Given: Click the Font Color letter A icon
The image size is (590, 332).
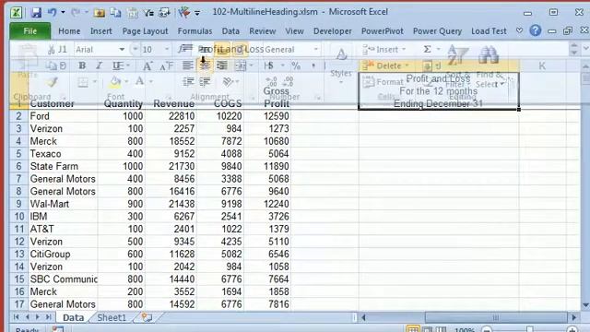Looking at the screenshot, I should [x=139, y=81].
